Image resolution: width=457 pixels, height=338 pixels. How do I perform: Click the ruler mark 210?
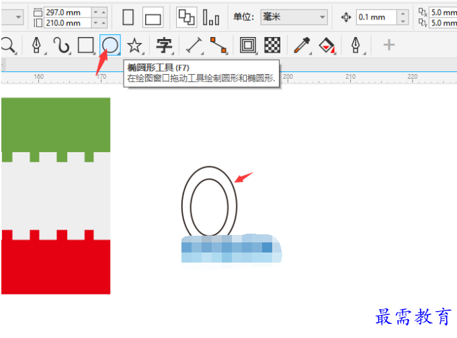pyautogui.click(x=350, y=77)
